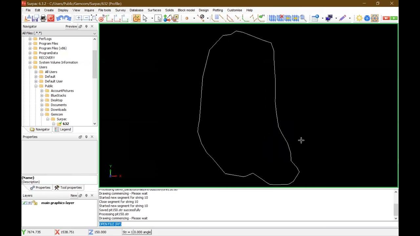This screenshot has width=420, height=236.
Task: Toggle visibility eye of main graphics layer
Action: point(30,203)
